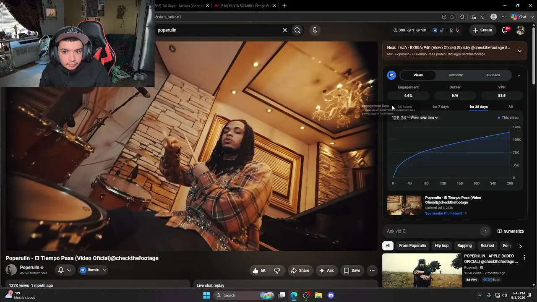Clear the YouTube search box
This screenshot has width=537, height=302.
[285, 30]
